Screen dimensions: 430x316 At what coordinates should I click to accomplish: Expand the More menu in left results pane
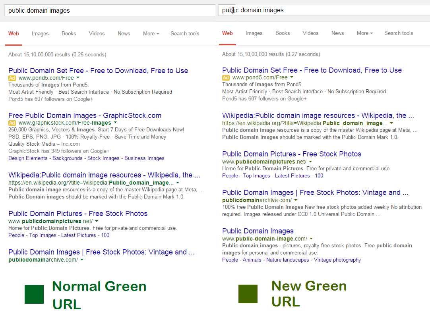151,34
